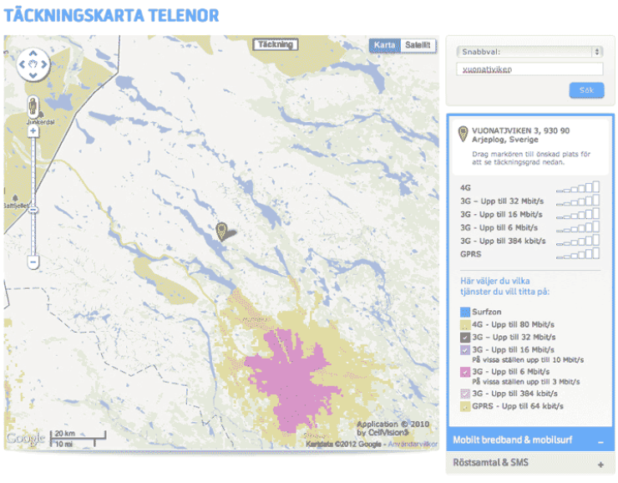Click the Junkerdal label on map
618x483 pixels.
(40, 122)
